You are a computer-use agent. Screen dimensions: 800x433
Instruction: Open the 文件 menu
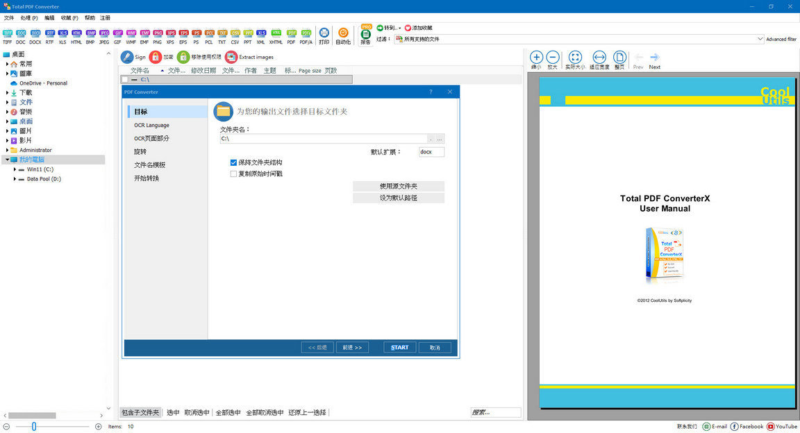click(9, 18)
